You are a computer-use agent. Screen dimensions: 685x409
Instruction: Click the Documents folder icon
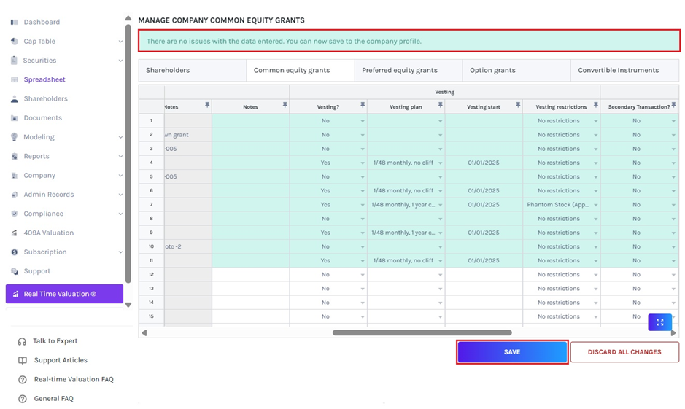click(x=15, y=118)
